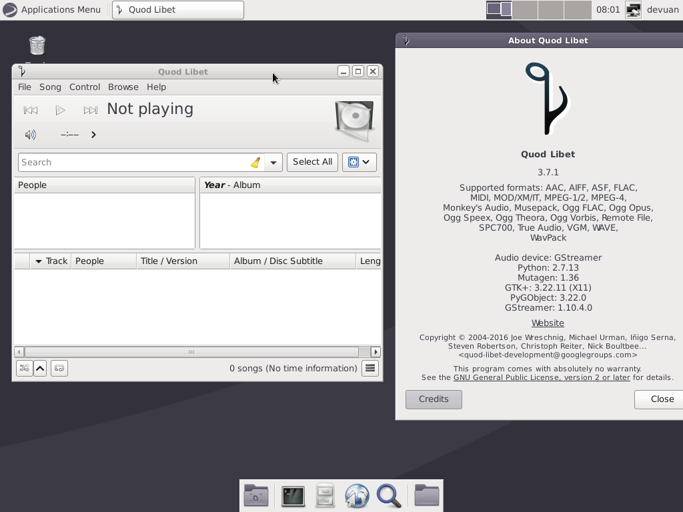This screenshot has width=683, height=512.
Task: Switch to the first workspace in pager
Action: [499, 9]
